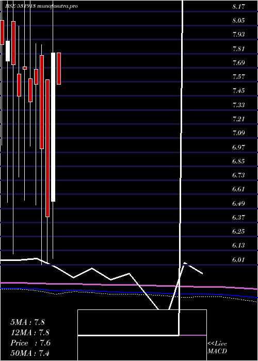The image size is (258, 361).
Task: Select the 8.05 price axis label
Action: coord(238,21)
